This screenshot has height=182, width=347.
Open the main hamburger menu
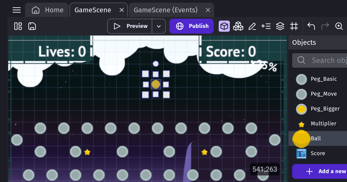[16, 10]
